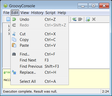
Task: Open the Help menu
Action: click(x=62, y=13)
